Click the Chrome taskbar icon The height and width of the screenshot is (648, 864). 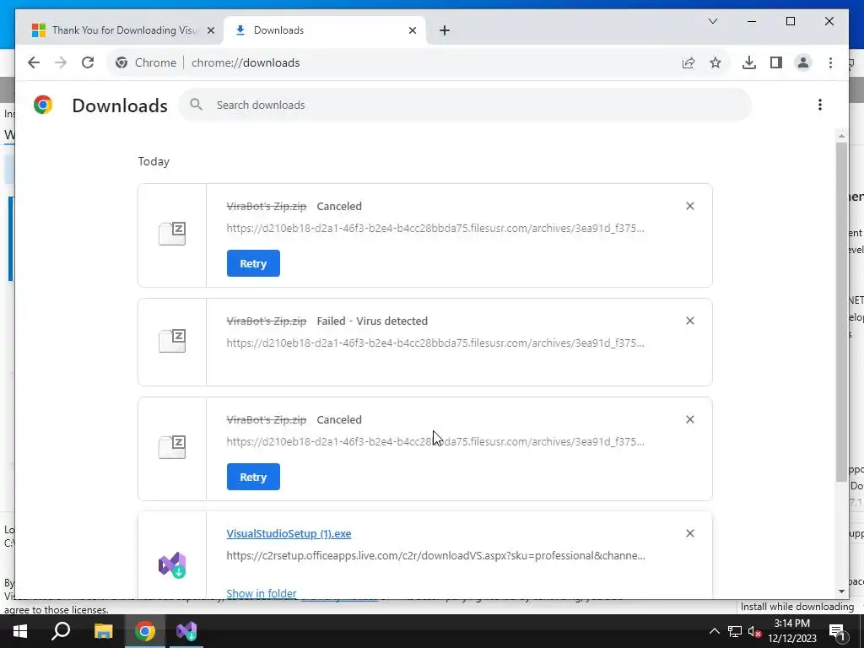pyautogui.click(x=145, y=631)
